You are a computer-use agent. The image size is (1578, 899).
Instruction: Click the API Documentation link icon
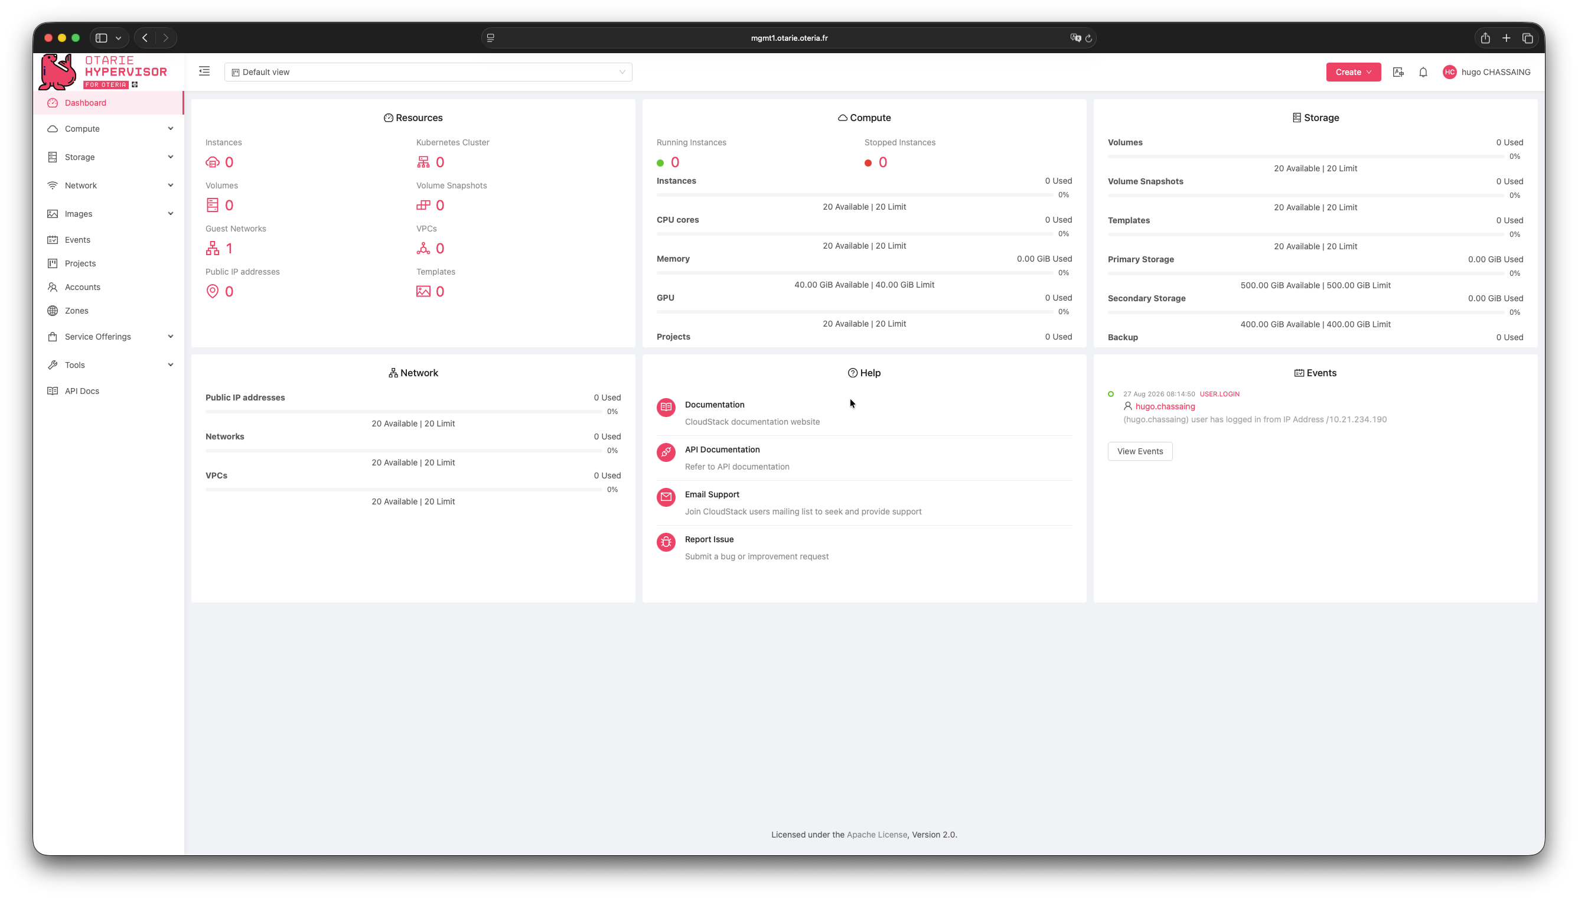[666, 452]
